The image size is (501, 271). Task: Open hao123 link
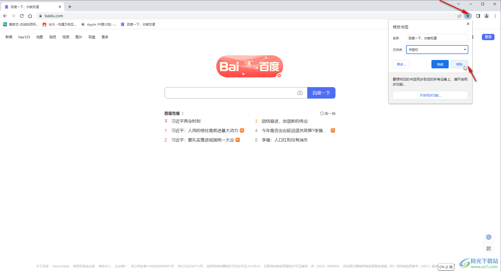click(24, 37)
